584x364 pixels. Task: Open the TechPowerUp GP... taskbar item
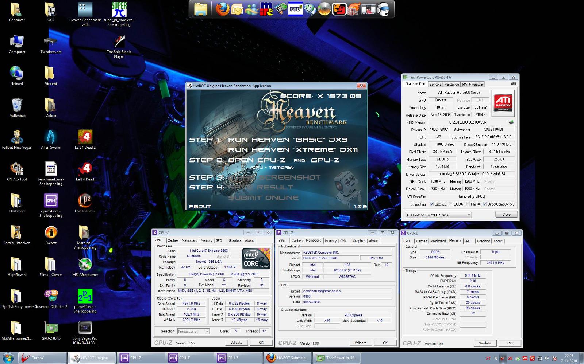(337, 358)
